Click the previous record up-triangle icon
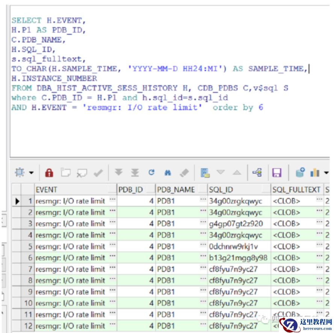334x333 pixels. [237, 172]
